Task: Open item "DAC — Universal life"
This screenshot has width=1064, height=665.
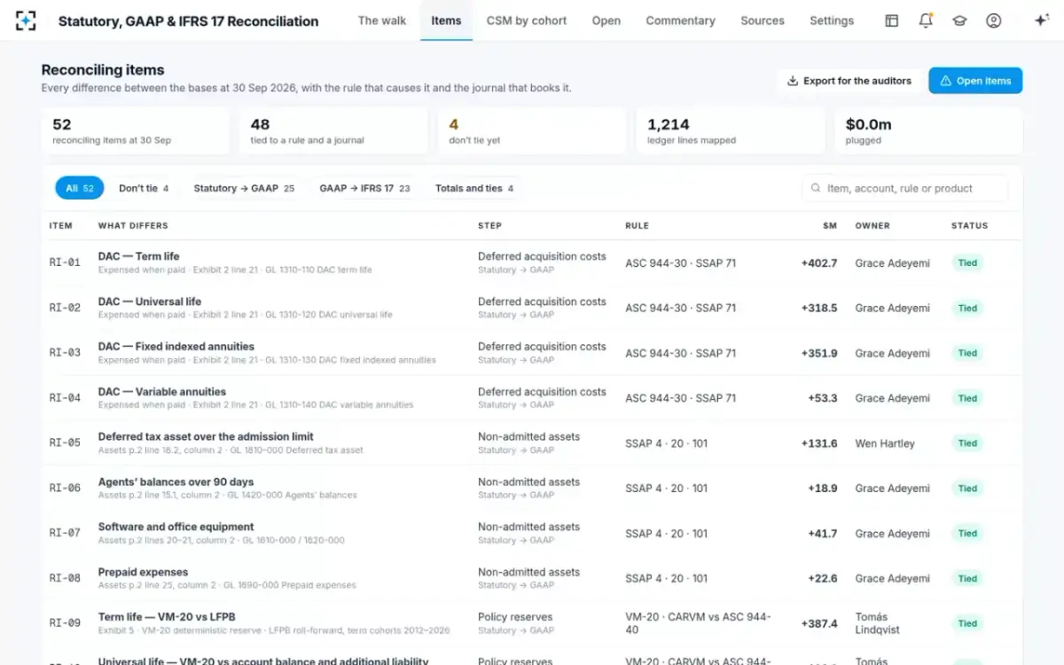Action: click(x=150, y=301)
